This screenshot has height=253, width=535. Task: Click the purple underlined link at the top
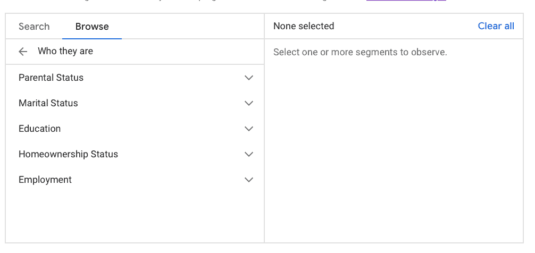click(406, 1)
